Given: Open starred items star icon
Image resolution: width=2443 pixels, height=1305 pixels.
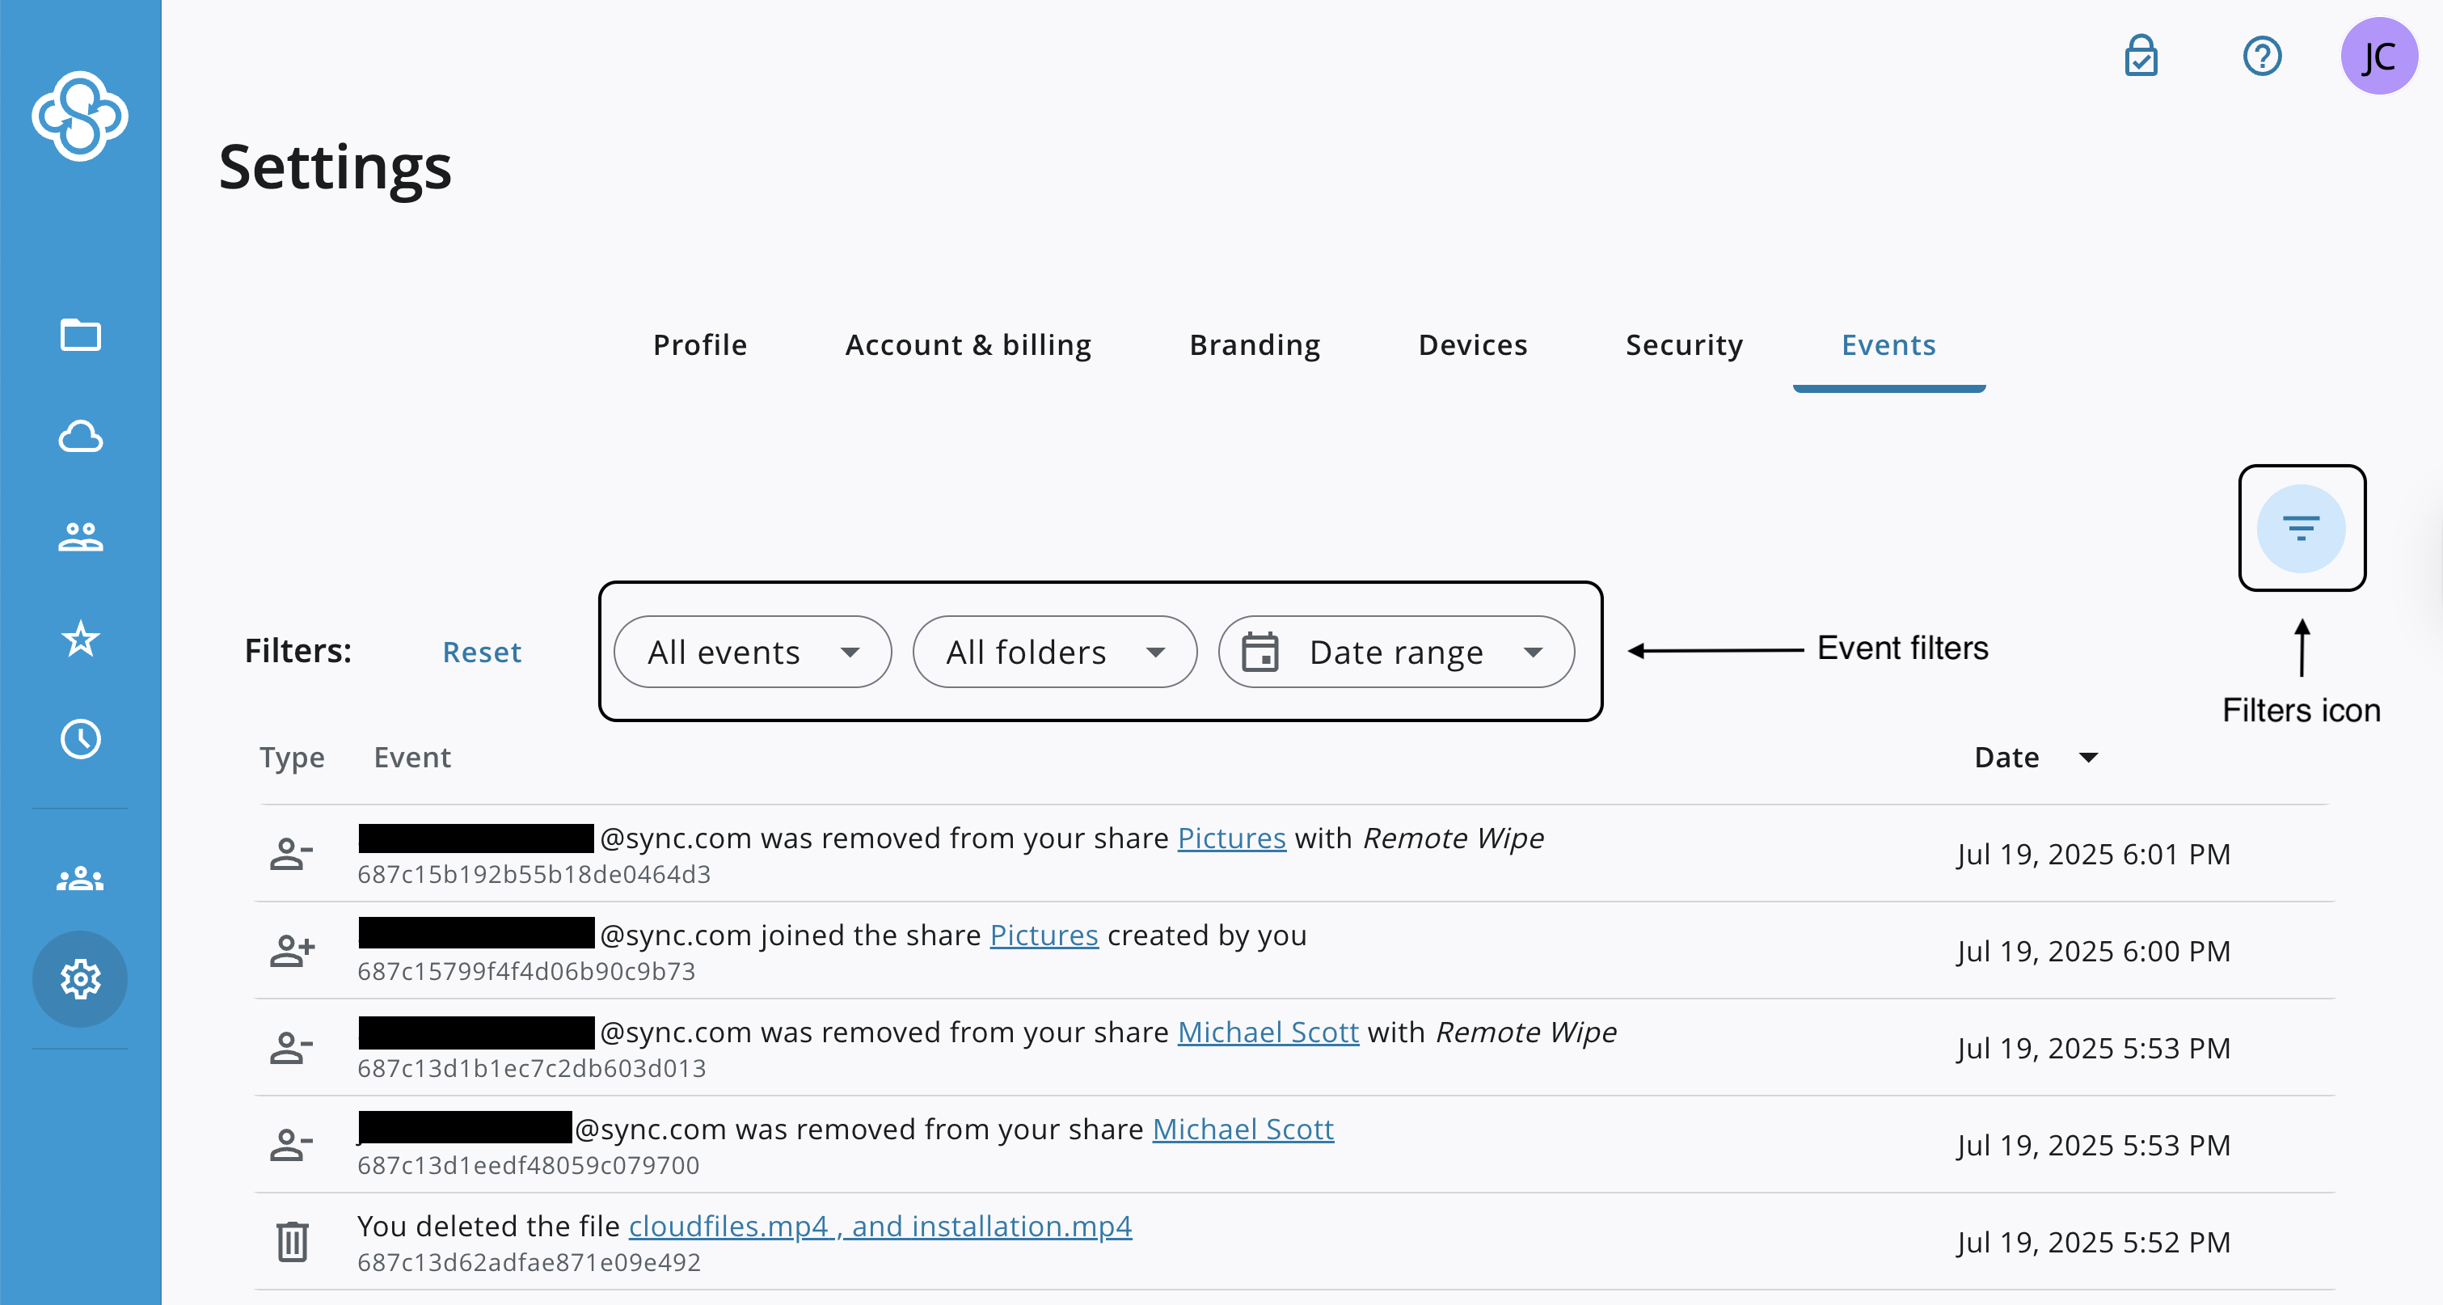Looking at the screenshot, I should [81, 638].
